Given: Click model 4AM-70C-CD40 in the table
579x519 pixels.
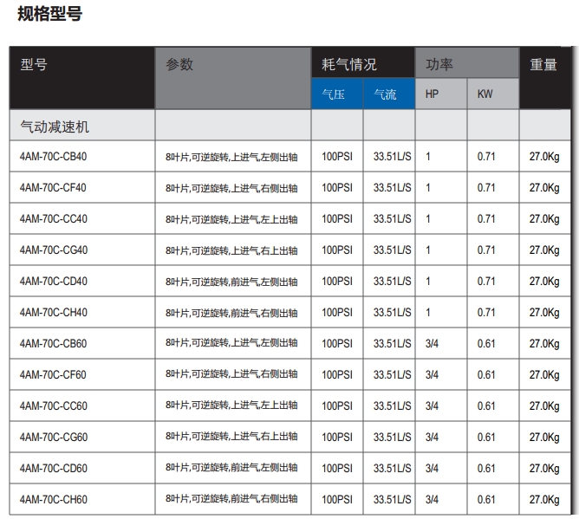Looking at the screenshot, I should pyautogui.click(x=53, y=282).
